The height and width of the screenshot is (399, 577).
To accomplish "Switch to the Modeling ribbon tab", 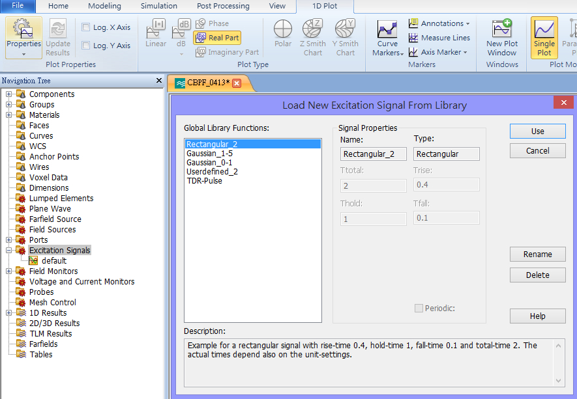I will (104, 6).
